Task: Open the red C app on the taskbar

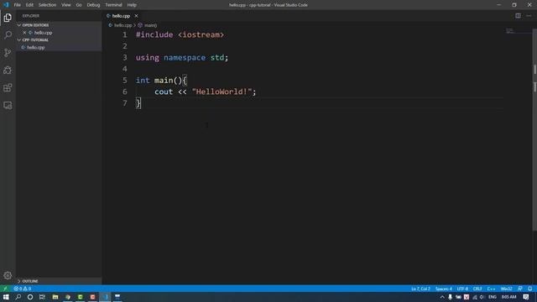Action: (x=92, y=297)
